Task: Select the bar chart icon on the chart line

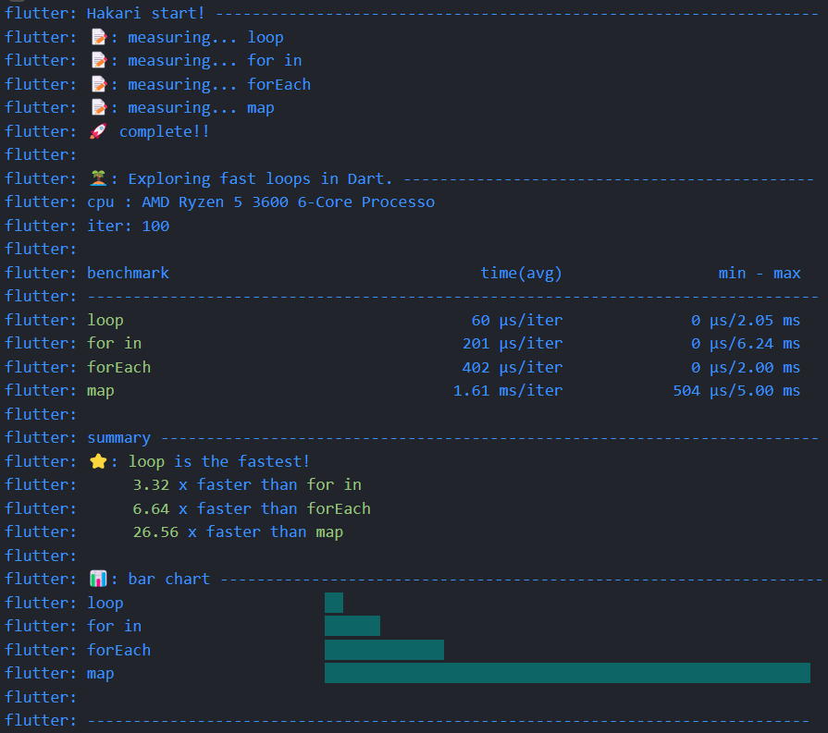Action: pos(96,579)
